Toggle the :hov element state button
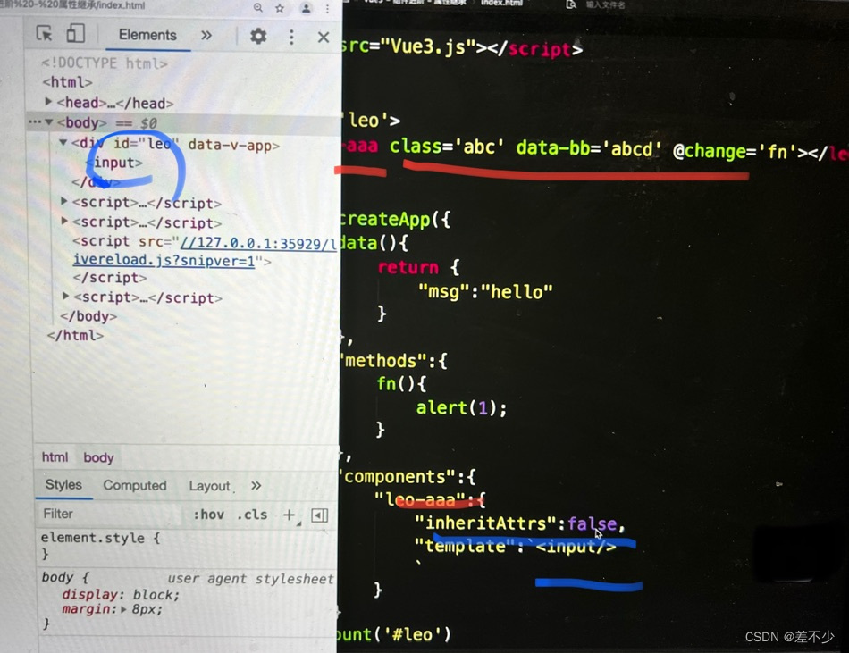Image resolution: width=849 pixels, height=653 pixels. pyautogui.click(x=208, y=515)
